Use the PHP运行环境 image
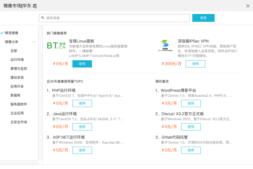This screenshot has height=169, width=253. (82, 103)
